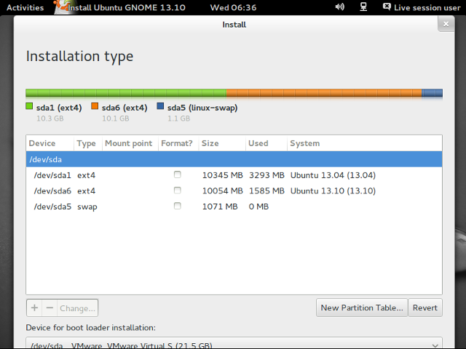Open the boot loader device dropdown

(x=234, y=343)
